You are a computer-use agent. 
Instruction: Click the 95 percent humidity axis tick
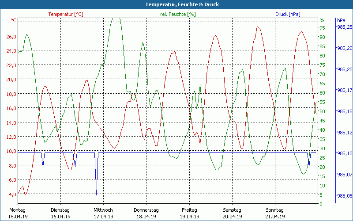(322, 28)
